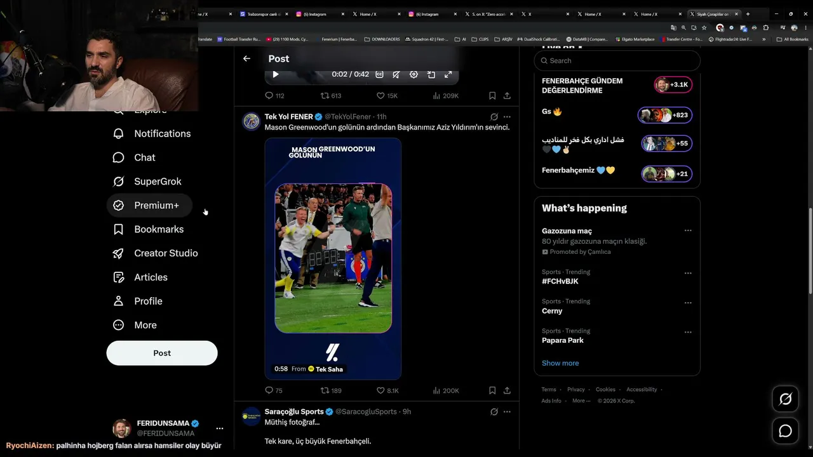Image resolution: width=813 pixels, height=457 pixels.
Task: Open Articles in the sidebar
Action: (x=140, y=277)
